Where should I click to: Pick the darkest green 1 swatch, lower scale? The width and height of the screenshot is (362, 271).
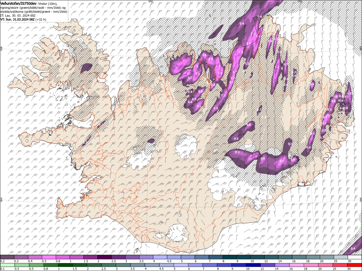(x=65, y=265)
